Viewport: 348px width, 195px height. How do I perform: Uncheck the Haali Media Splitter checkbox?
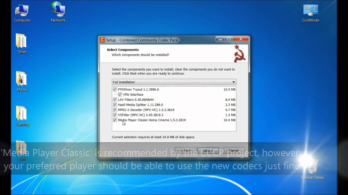pos(115,105)
